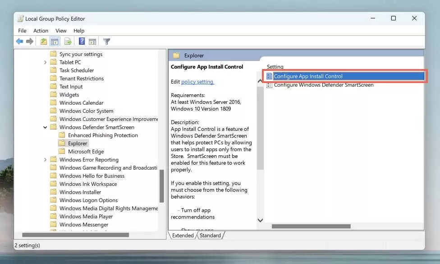Click the Up One Level folder icon

[43, 42]
